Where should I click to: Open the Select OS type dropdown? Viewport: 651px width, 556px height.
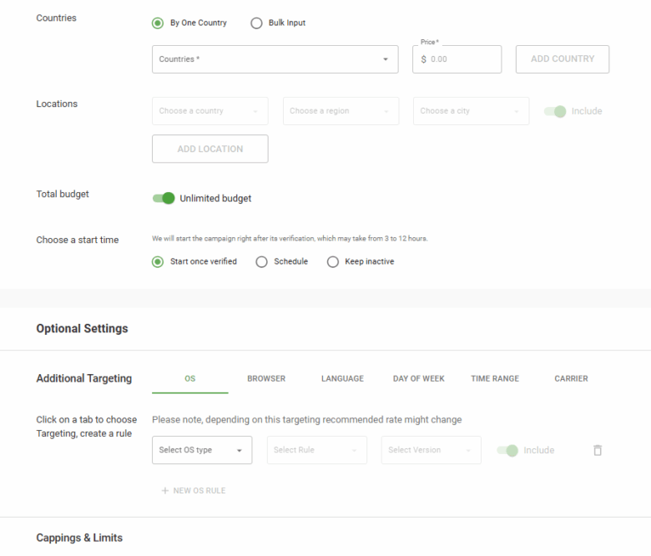tap(202, 450)
